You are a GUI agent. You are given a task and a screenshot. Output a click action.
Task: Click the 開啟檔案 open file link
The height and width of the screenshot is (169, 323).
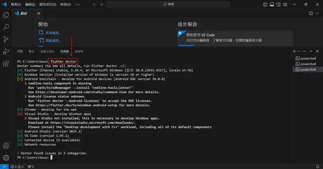[50, 41]
